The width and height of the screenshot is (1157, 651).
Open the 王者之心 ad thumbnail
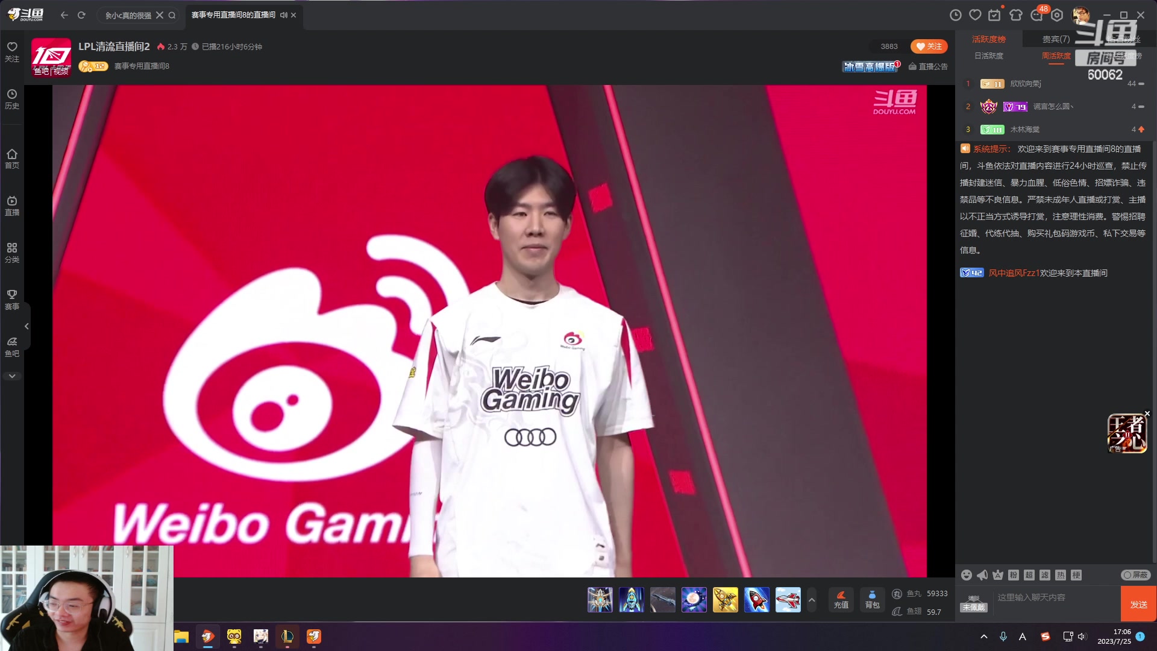click(x=1127, y=433)
